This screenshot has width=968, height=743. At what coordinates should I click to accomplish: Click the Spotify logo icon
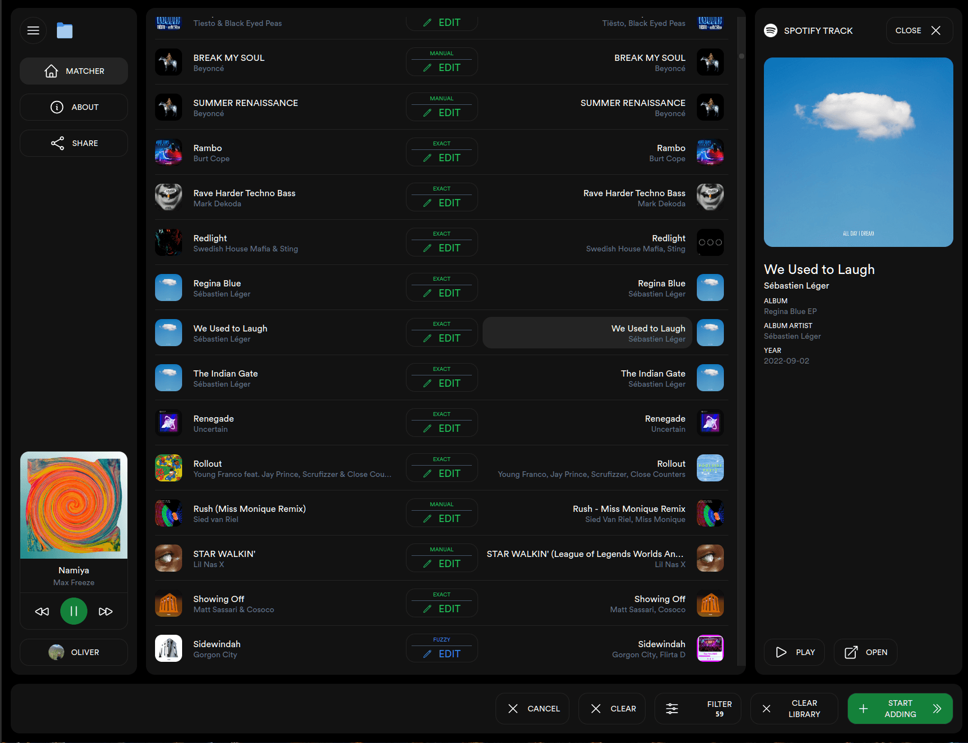[x=771, y=30]
